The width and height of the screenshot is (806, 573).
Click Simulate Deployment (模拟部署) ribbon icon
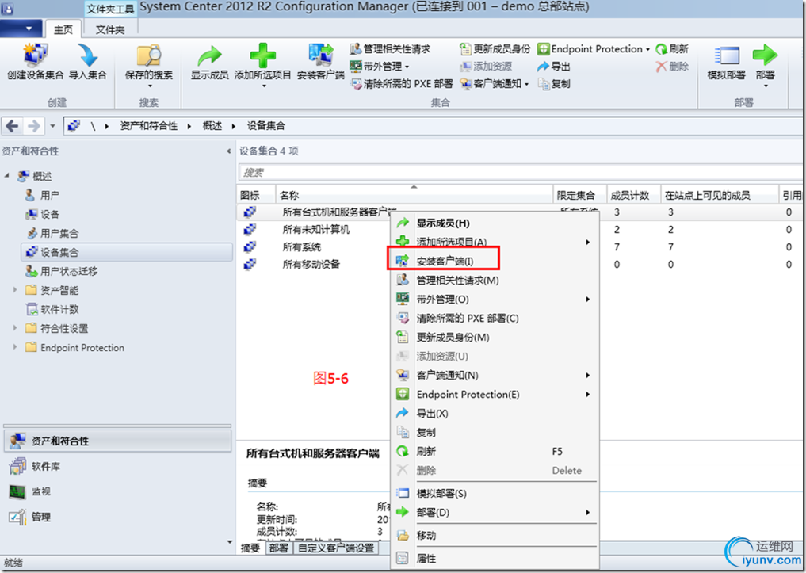(x=726, y=55)
